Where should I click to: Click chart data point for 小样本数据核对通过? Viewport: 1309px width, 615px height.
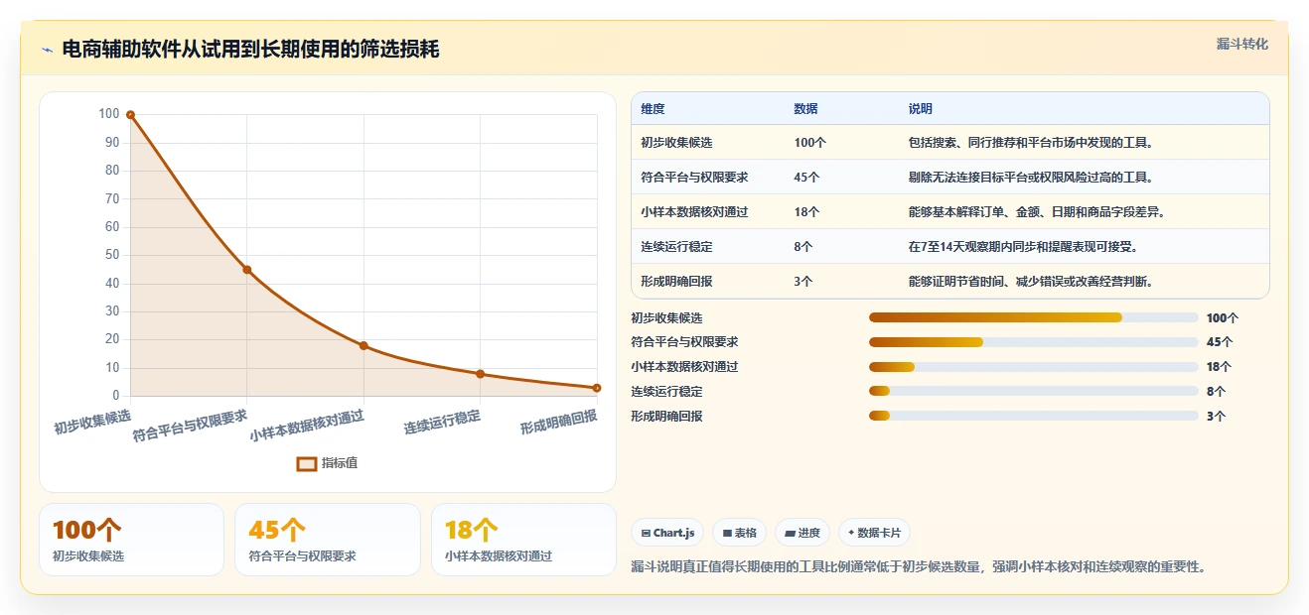pos(364,345)
